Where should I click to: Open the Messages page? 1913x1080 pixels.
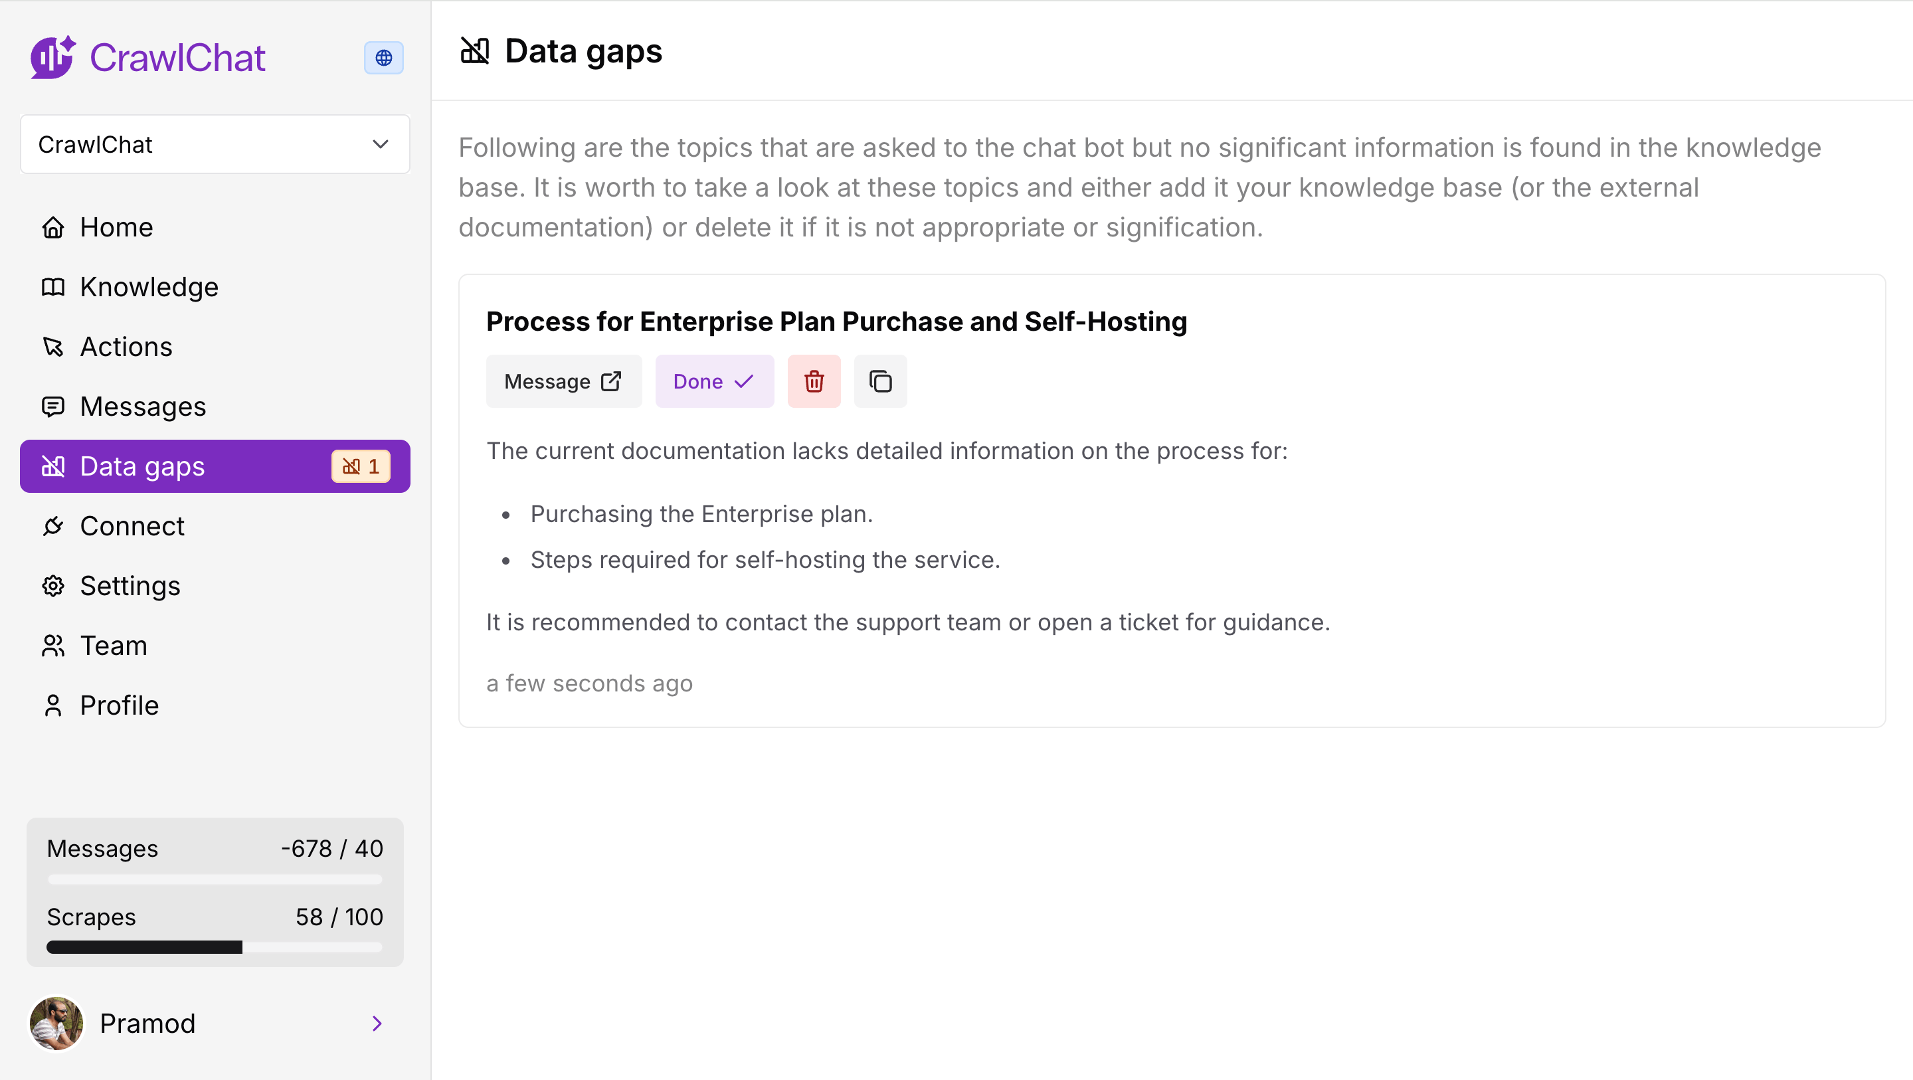click(143, 406)
